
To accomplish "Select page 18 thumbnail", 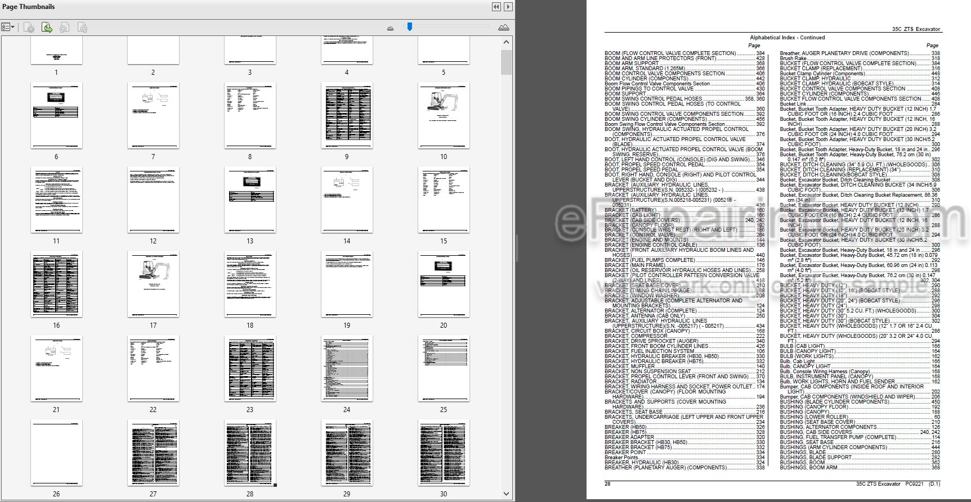I will tap(250, 284).
